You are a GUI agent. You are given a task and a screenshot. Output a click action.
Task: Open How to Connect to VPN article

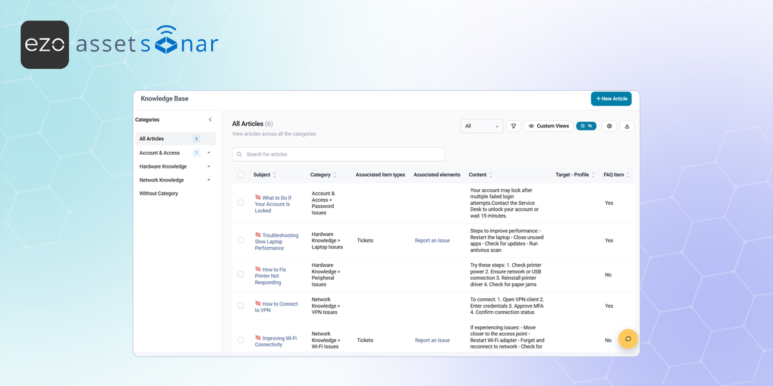pos(276,307)
